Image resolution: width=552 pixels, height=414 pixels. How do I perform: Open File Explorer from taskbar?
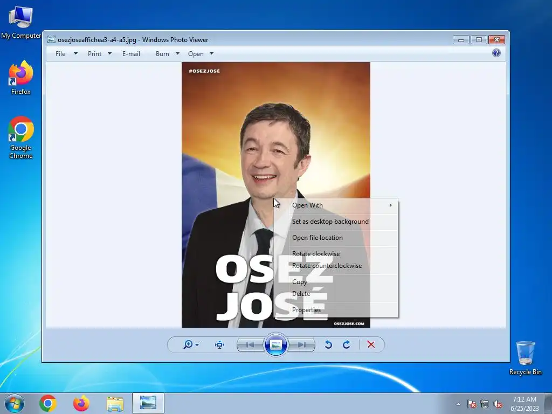pyautogui.click(x=115, y=403)
